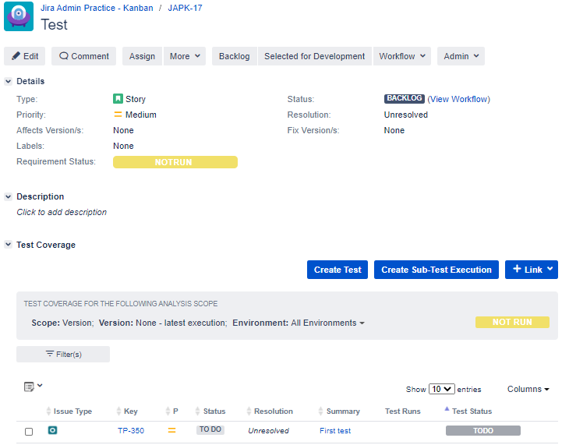
Task: Sort by the Test Status column arrow
Action: (447, 409)
